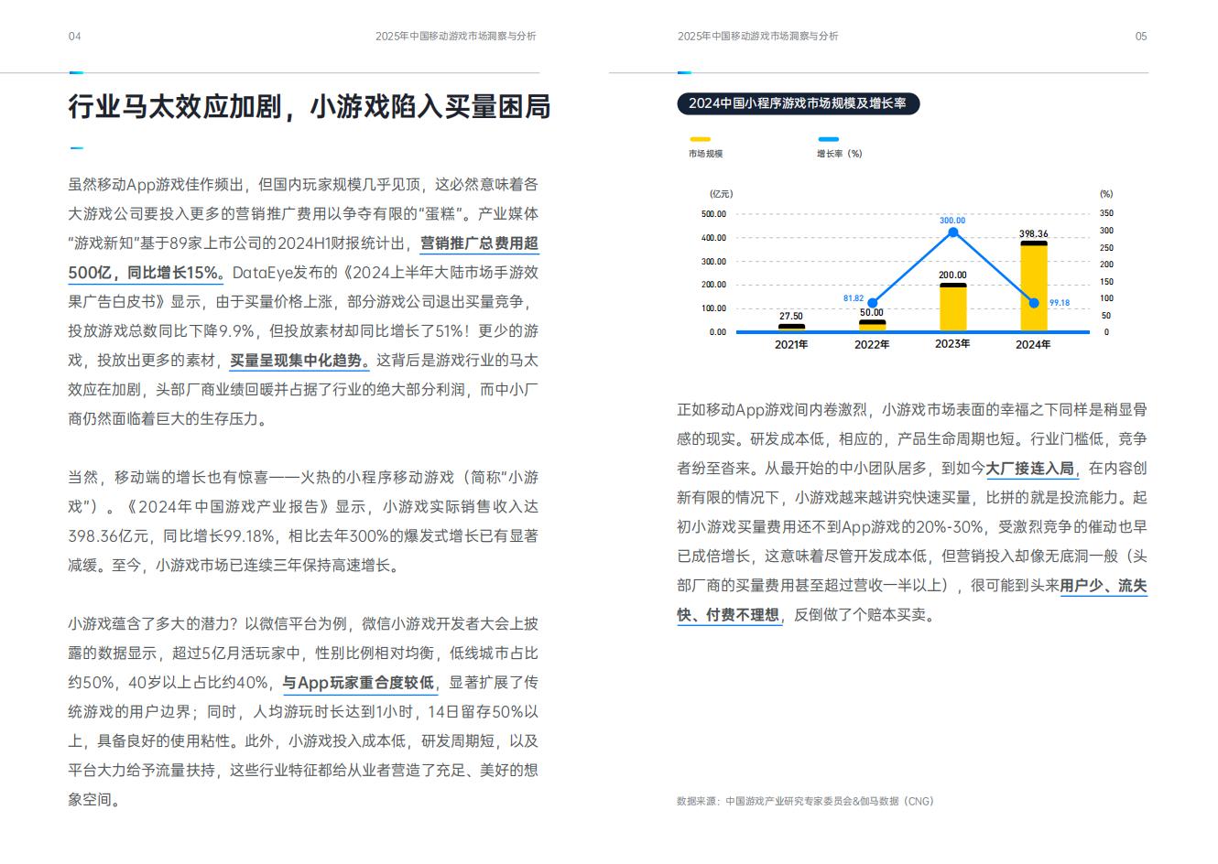This screenshot has width=1218, height=864.
Task: Click the 数据来源 footnote text
Action: (x=805, y=801)
